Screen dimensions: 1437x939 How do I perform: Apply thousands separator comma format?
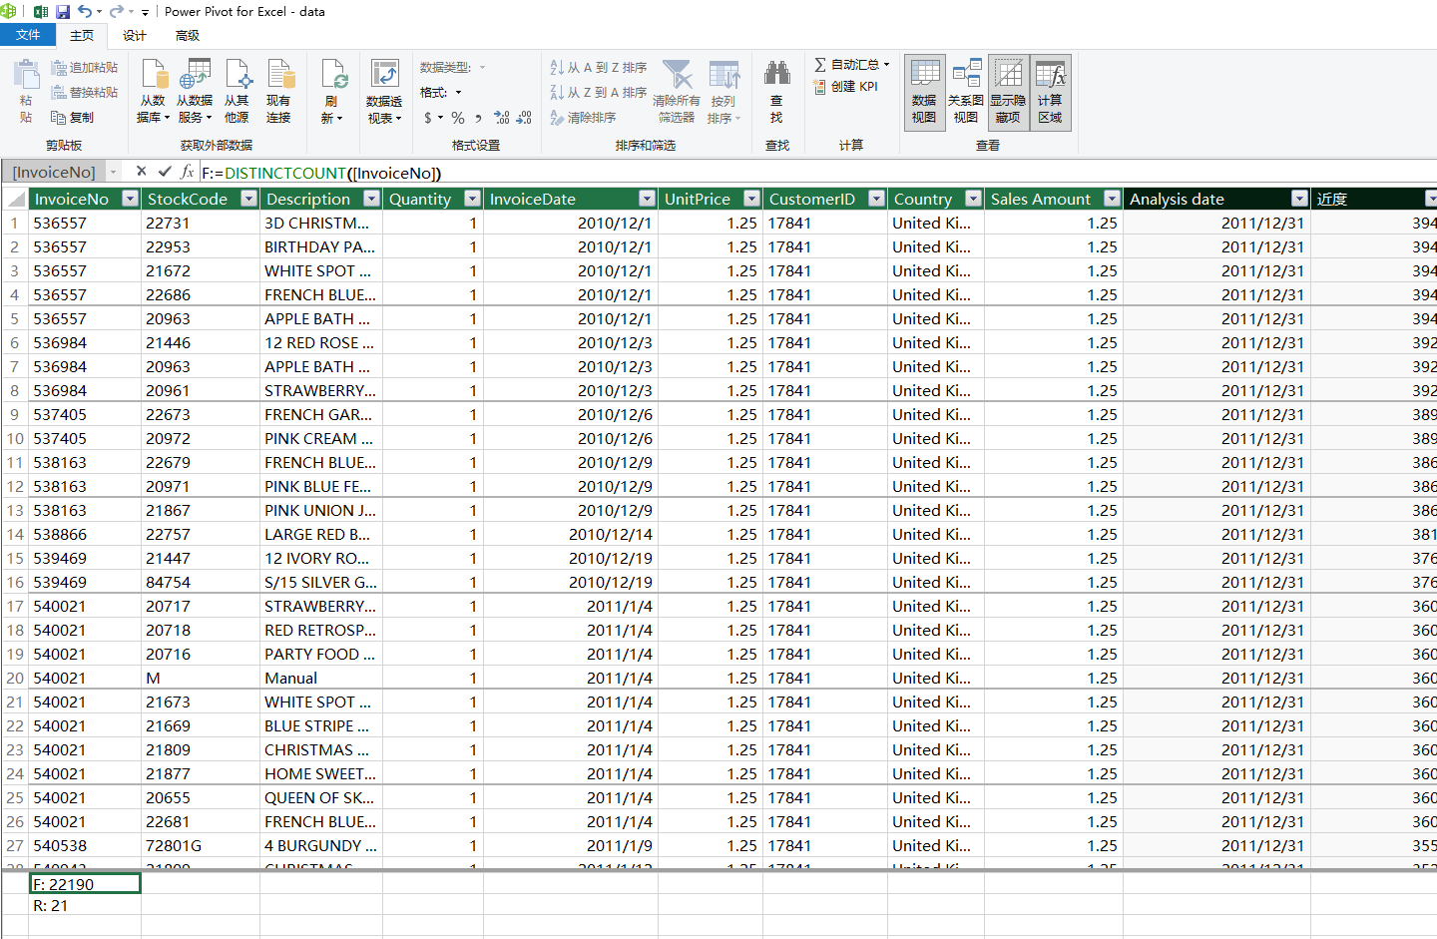coord(478,118)
